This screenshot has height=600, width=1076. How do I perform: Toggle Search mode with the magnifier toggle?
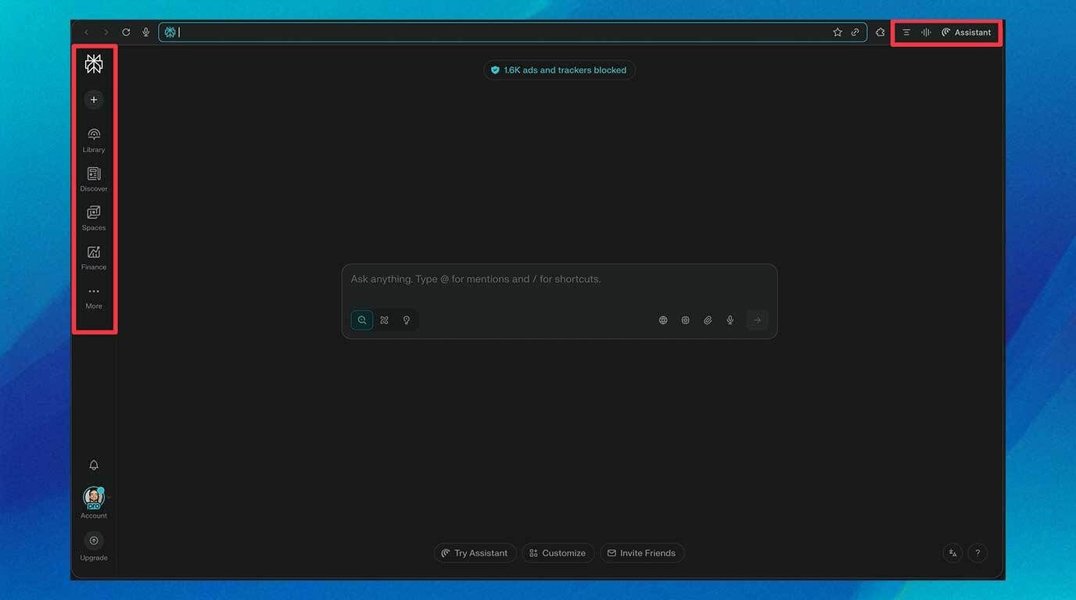click(360, 320)
